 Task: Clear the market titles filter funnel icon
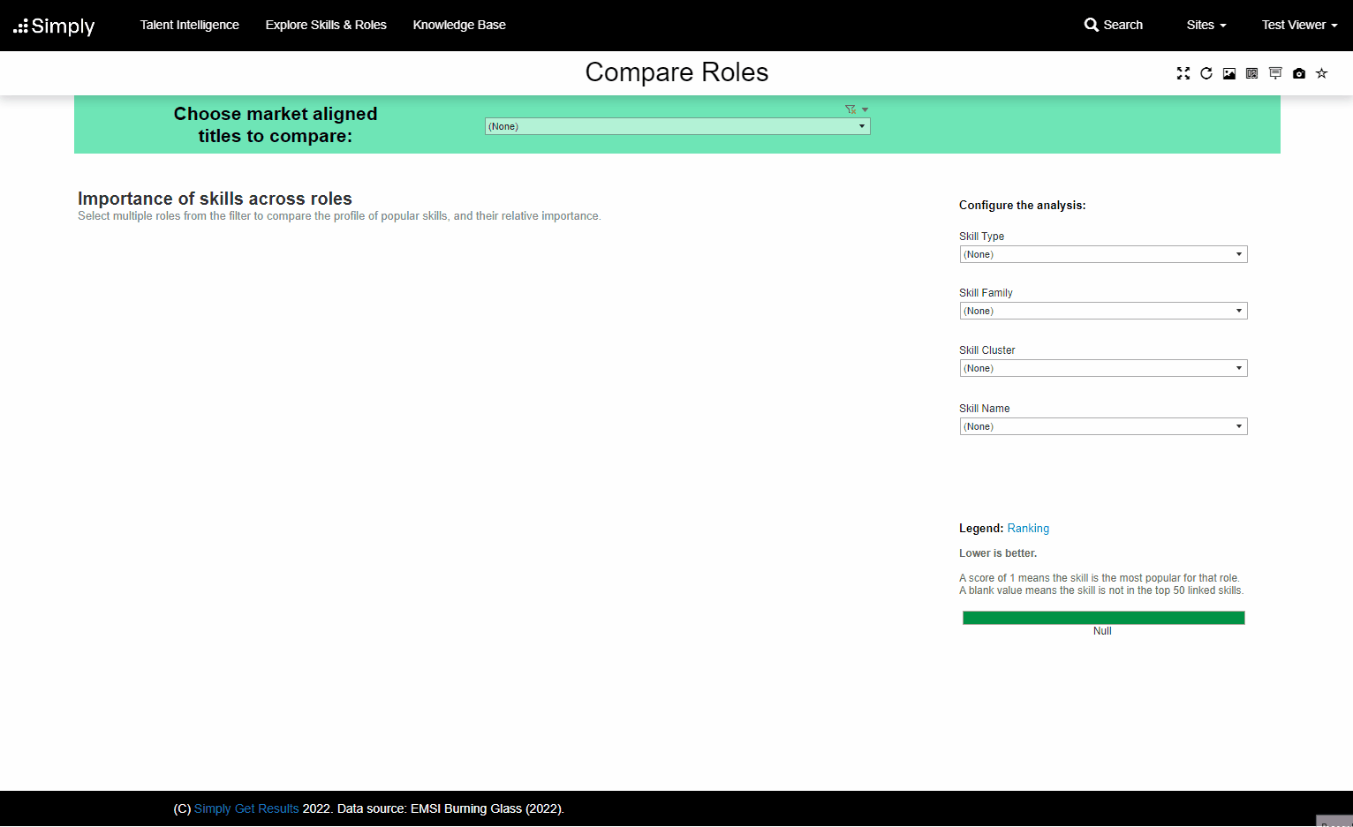point(850,109)
